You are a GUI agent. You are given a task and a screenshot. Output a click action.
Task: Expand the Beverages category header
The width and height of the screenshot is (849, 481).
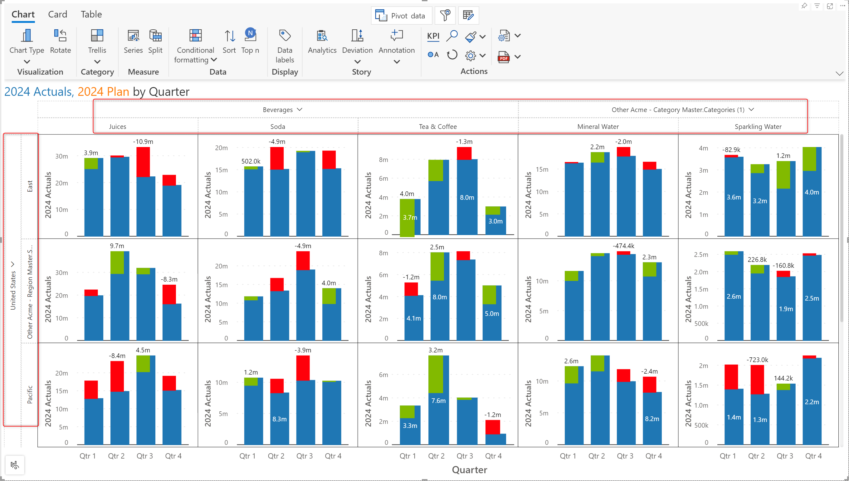pyautogui.click(x=300, y=110)
